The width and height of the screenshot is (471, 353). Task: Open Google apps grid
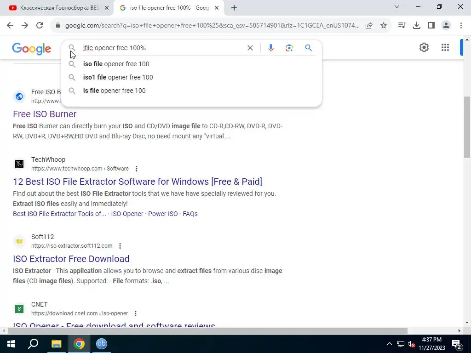pos(445,47)
